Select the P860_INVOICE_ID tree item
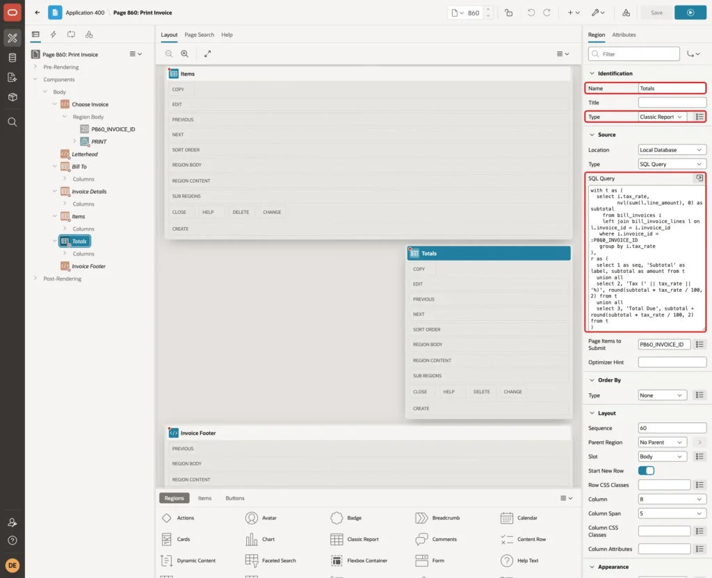This screenshot has width=712, height=578. pyautogui.click(x=113, y=129)
